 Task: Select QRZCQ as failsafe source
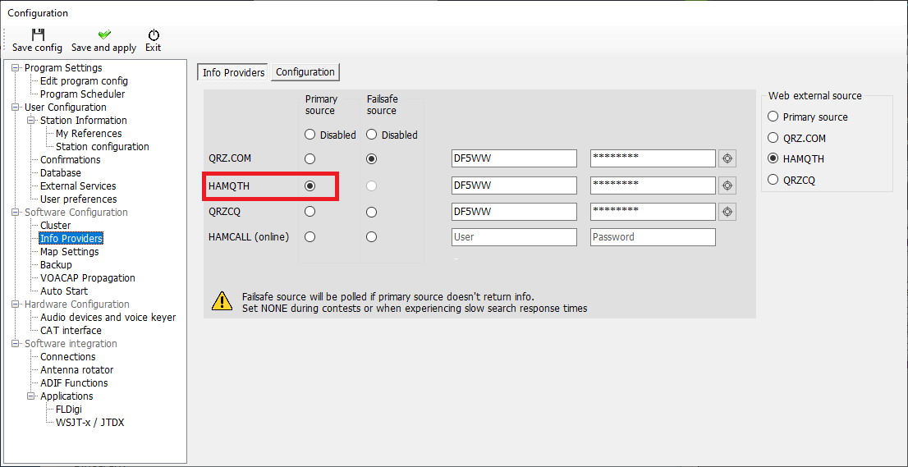point(371,212)
